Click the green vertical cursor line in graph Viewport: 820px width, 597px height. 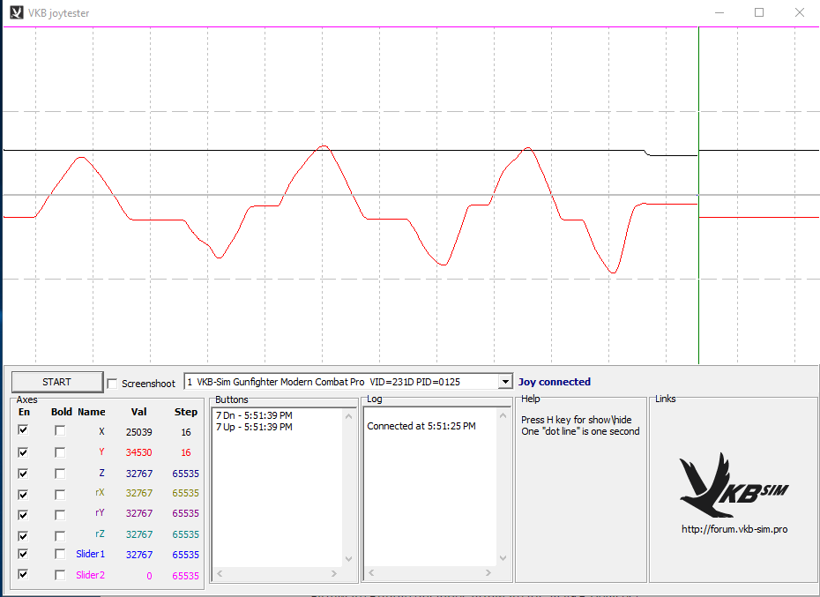pyautogui.click(x=698, y=265)
